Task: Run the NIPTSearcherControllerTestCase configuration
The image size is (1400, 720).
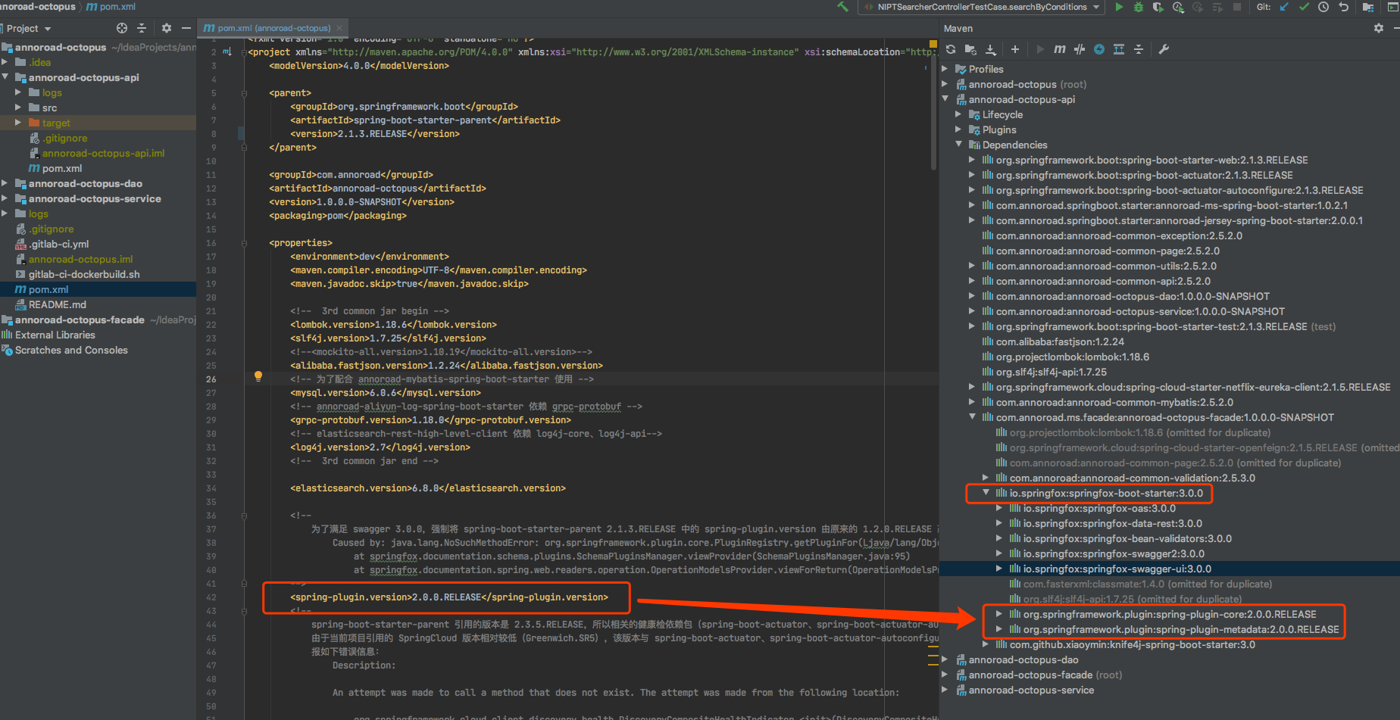Action: point(1120,8)
